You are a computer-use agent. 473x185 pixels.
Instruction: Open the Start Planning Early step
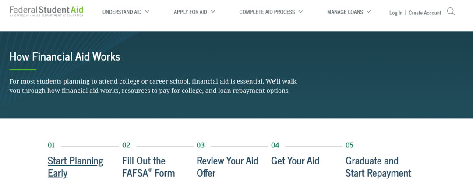pos(75,167)
